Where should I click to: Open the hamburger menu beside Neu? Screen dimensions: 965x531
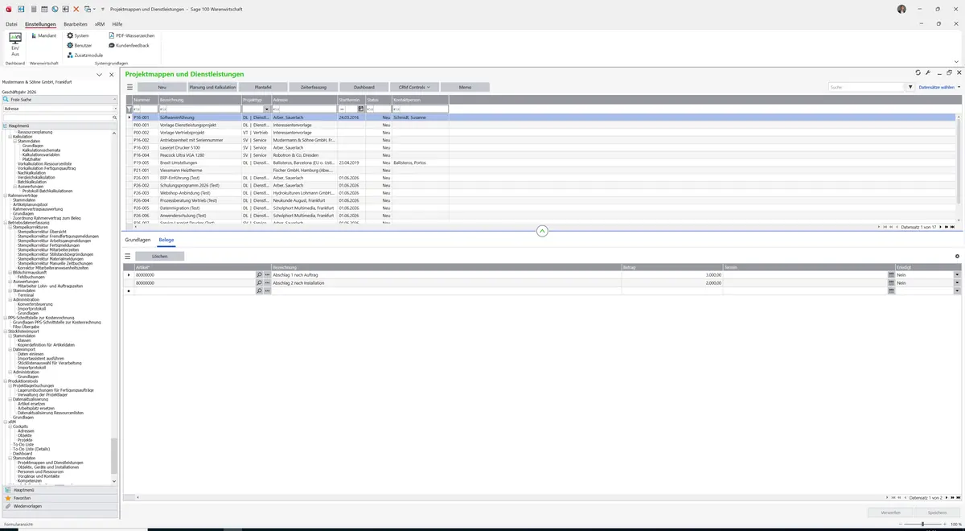pyautogui.click(x=129, y=87)
